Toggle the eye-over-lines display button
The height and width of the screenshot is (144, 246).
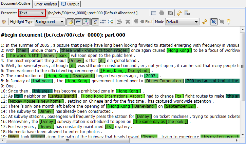[x=95, y=22]
